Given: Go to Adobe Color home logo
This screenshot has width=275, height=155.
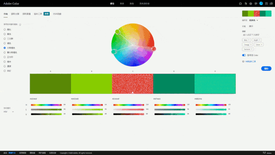Looking at the screenshot, I should [11, 3].
